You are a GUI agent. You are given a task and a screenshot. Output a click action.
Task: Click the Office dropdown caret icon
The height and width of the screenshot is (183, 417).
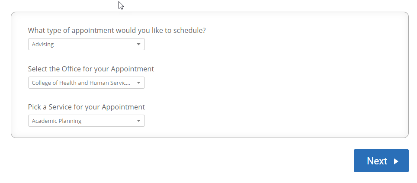[x=138, y=83]
